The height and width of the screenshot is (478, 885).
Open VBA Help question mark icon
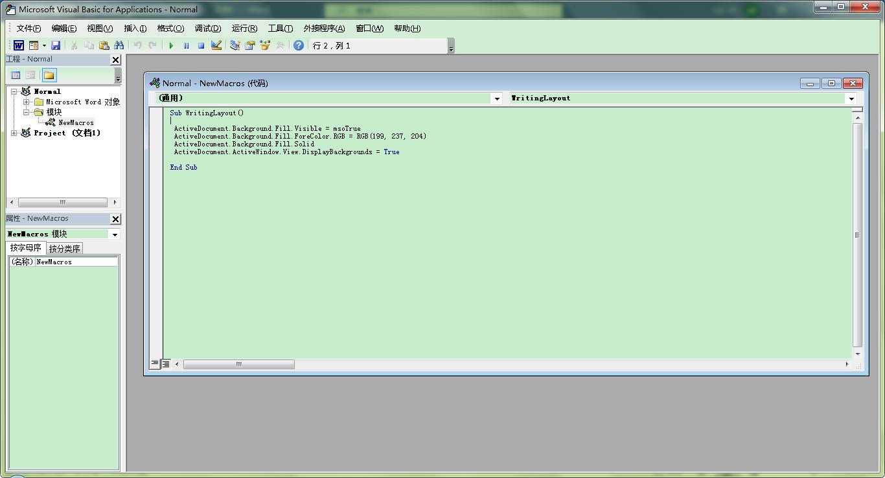click(298, 45)
